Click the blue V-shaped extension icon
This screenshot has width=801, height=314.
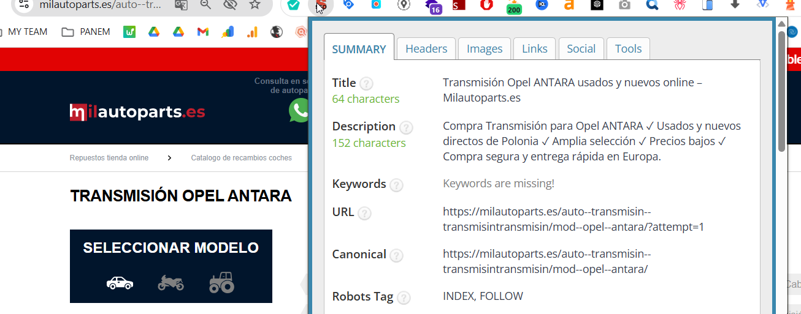762,4
